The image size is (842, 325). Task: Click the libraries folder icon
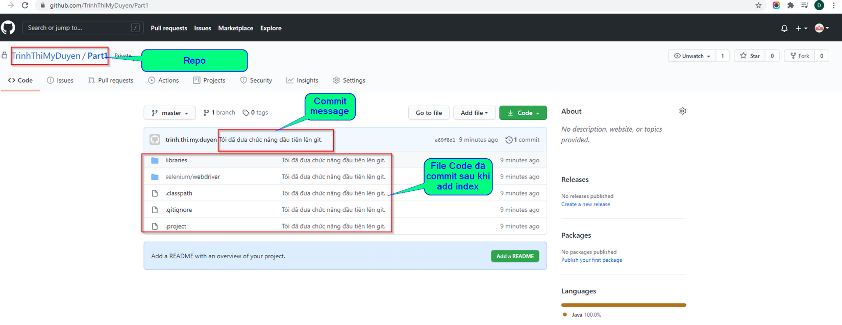(x=155, y=160)
